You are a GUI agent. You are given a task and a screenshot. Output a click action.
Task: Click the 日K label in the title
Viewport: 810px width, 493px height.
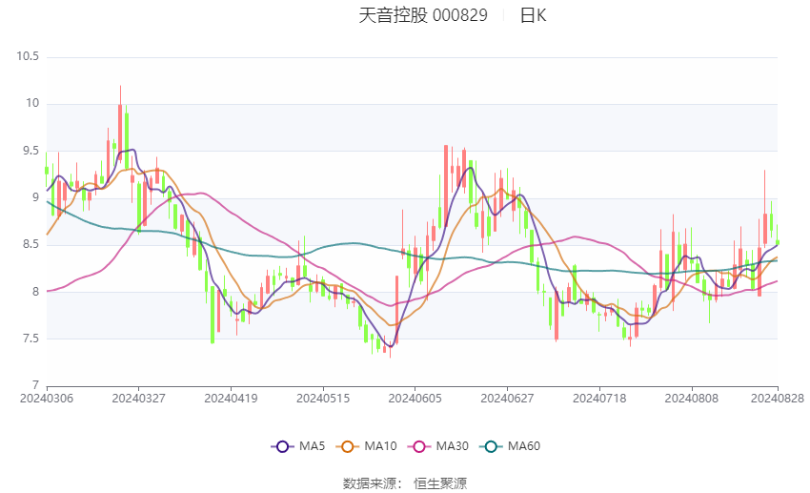click(533, 15)
